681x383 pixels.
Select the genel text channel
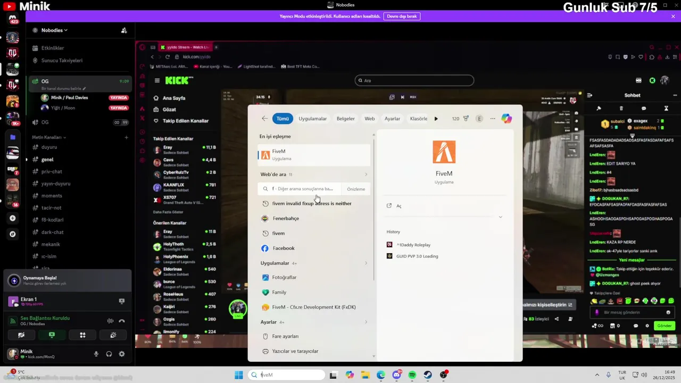79,159
